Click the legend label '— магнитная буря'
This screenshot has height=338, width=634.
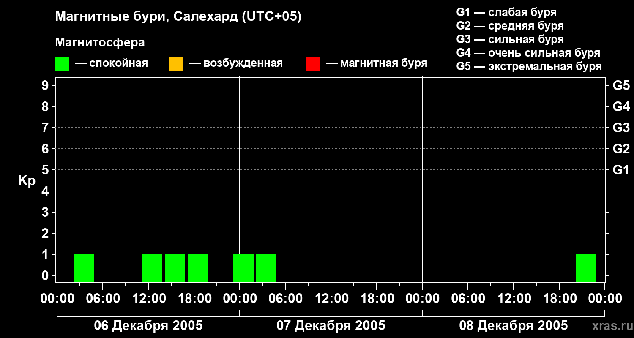click(377, 63)
